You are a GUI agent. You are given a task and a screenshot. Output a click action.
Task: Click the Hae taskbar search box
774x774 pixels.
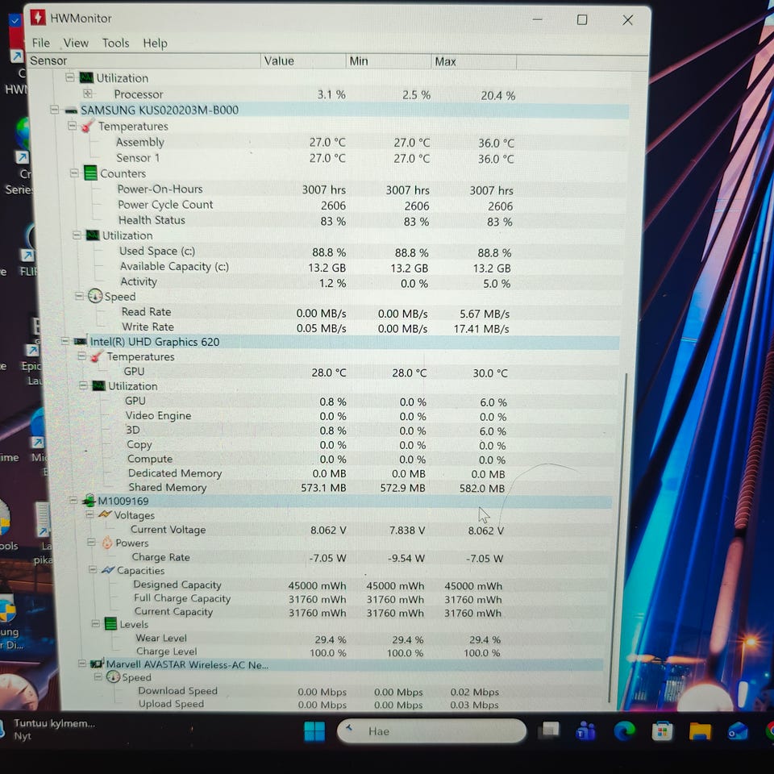pos(431,730)
